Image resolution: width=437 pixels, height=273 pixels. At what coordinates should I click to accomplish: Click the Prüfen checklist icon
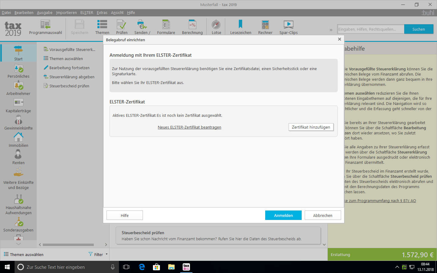tap(122, 27)
